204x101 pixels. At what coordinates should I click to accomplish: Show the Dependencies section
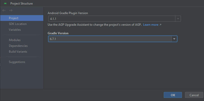pyautogui.click(x=18, y=46)
